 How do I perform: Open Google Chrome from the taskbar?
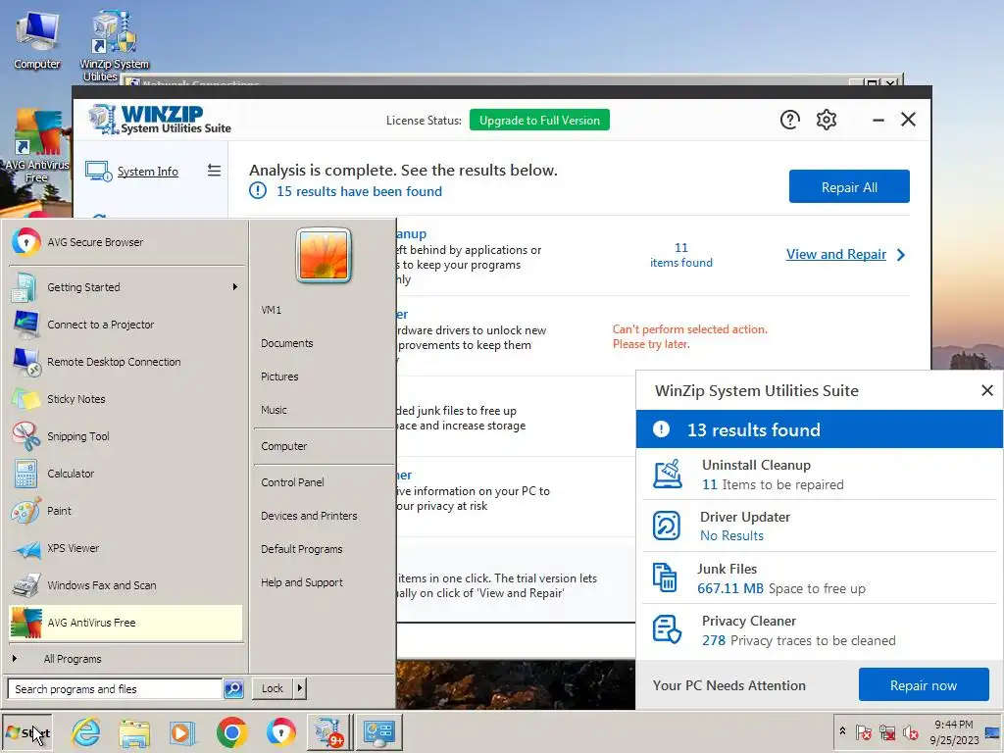231,732
